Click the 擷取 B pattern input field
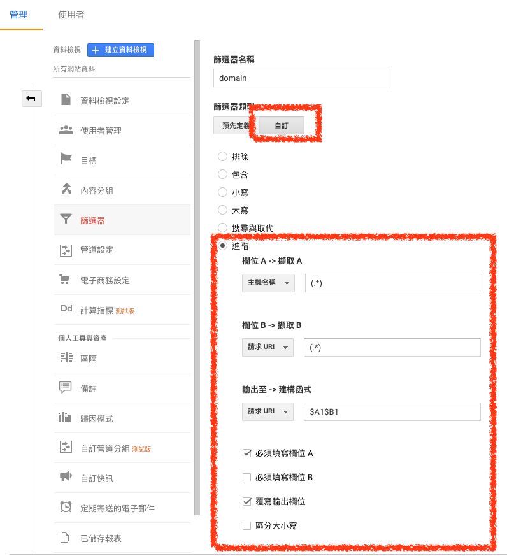 pyautogui.click(x=392, y=347)
